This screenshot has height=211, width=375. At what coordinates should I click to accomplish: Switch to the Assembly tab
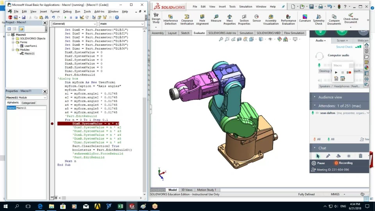[158, 33]
